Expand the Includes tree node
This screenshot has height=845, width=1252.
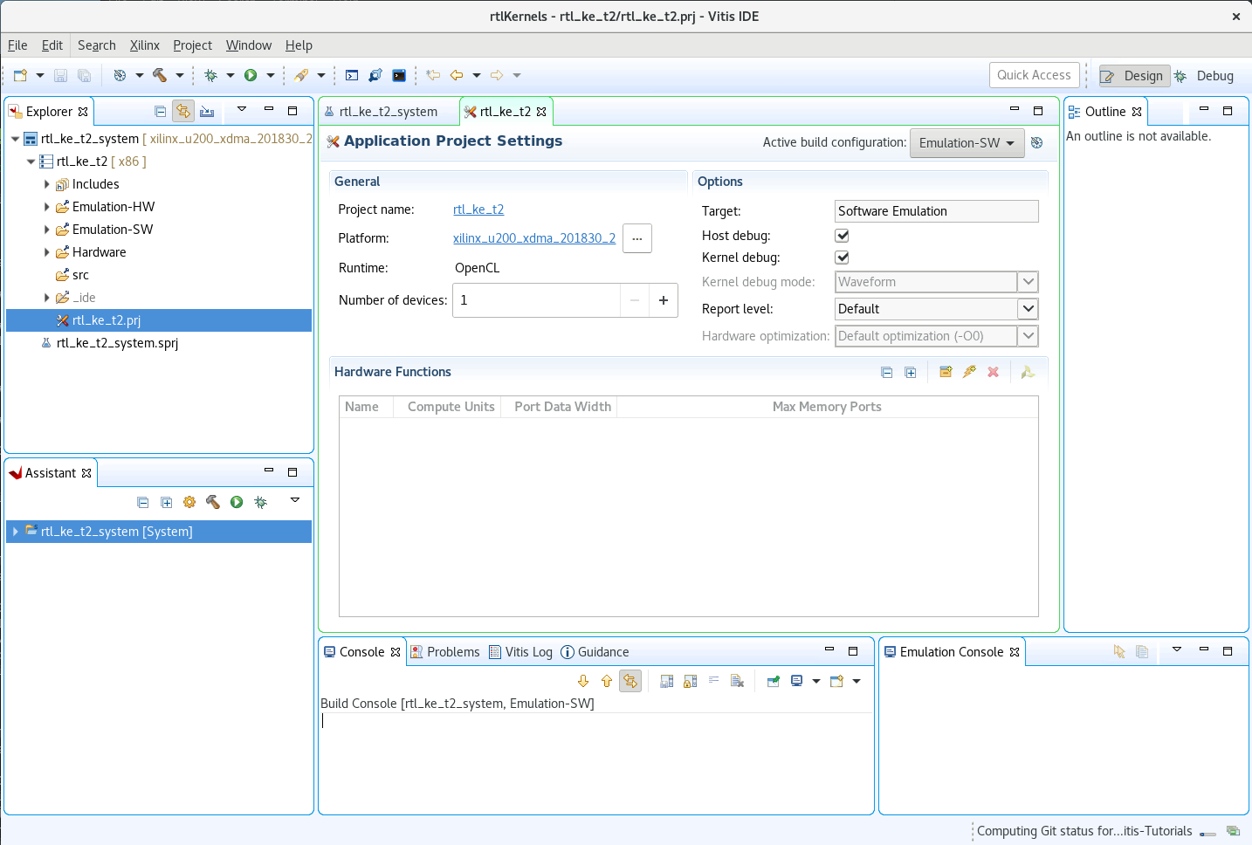(x=46, y=184)
